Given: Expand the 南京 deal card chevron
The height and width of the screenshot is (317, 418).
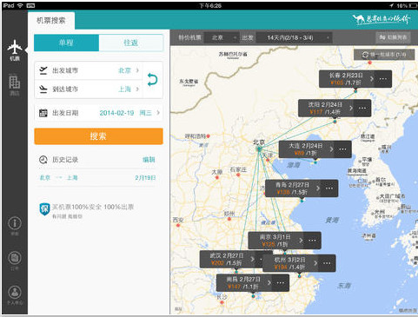Looking at the screenshot, I should 301,241.
